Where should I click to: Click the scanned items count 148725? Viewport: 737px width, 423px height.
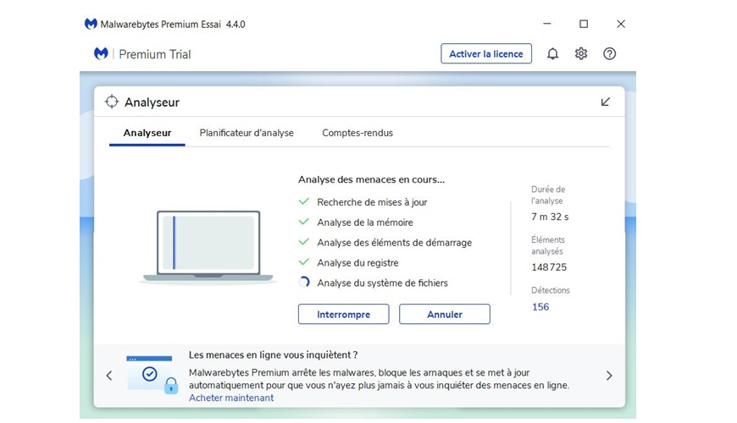click(x=549, y=267)
